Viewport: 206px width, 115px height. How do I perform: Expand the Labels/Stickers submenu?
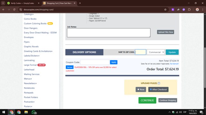(32, 56)
